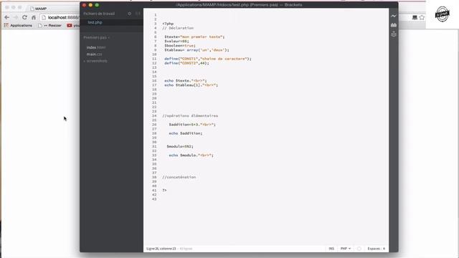Click the $booleen=true line
This screenshot has height=258, width=459.
(180, 46)
